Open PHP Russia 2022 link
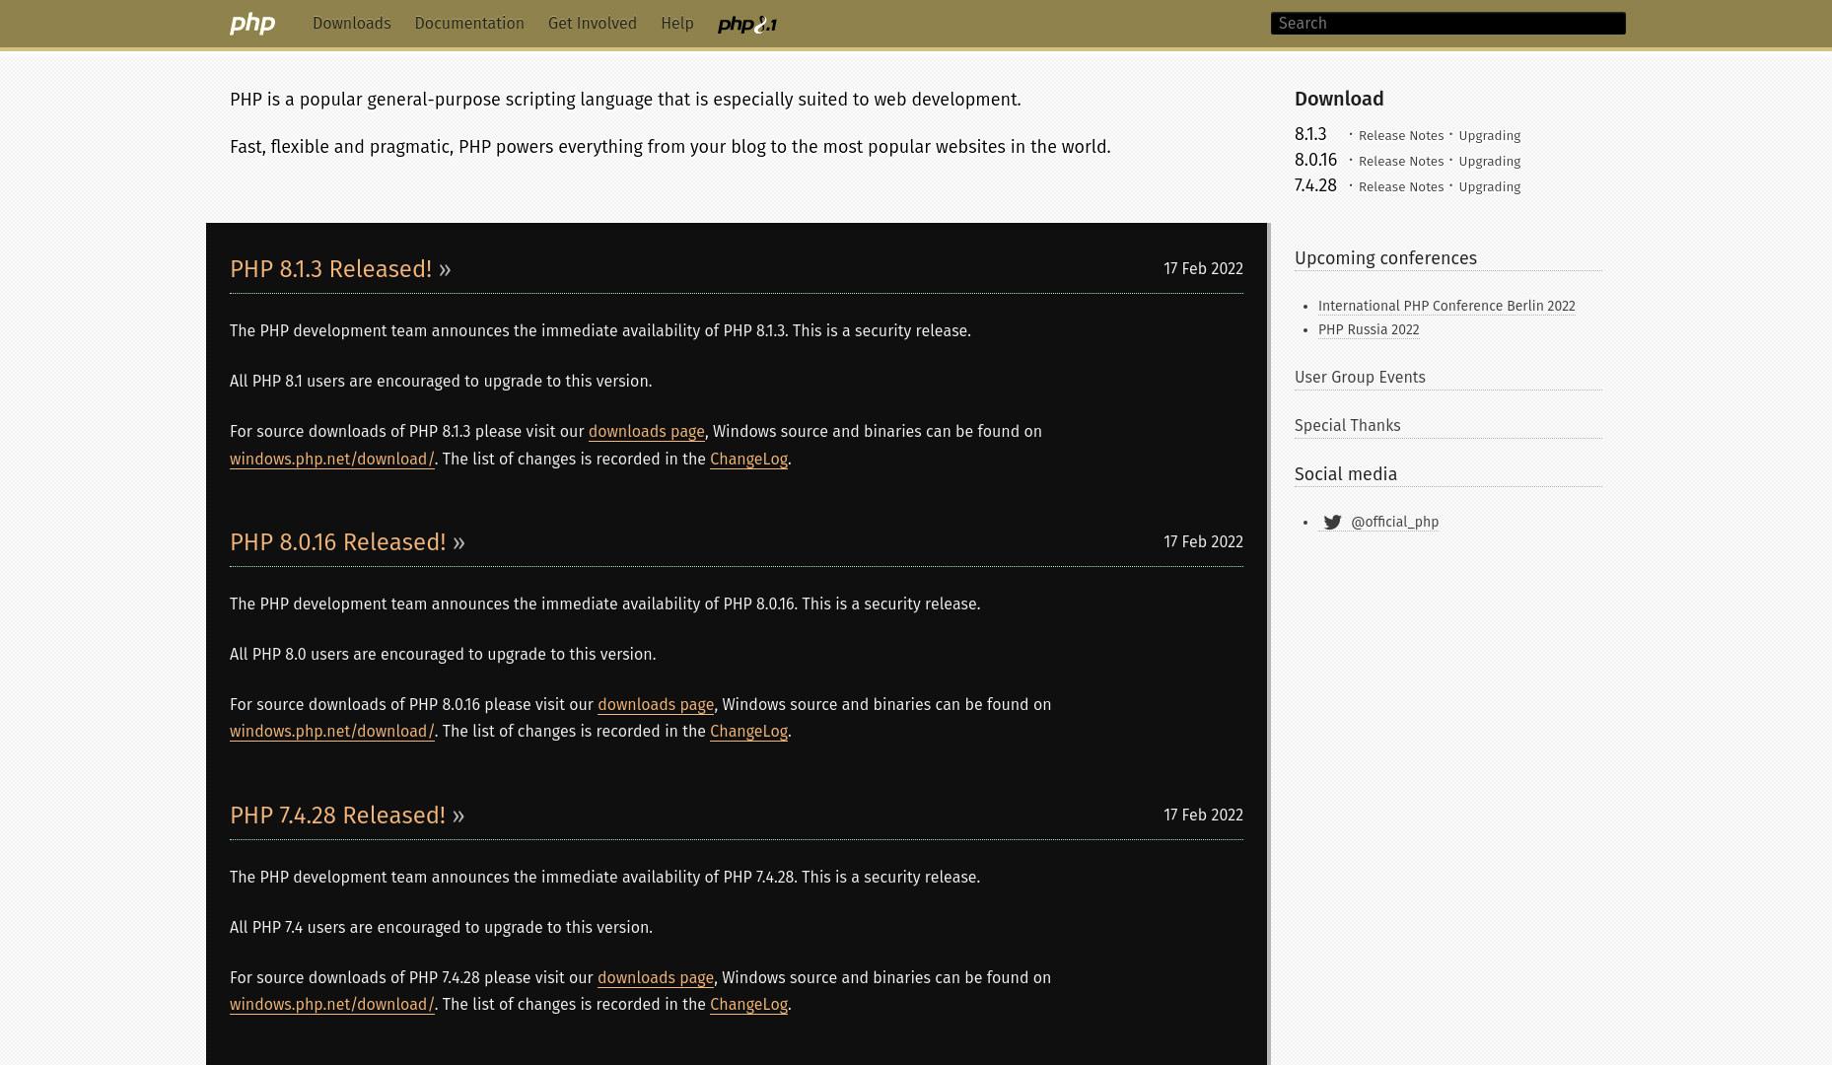 coord(1369,330)
